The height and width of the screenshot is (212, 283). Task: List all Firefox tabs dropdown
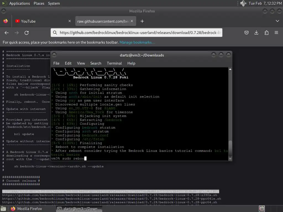277,21
